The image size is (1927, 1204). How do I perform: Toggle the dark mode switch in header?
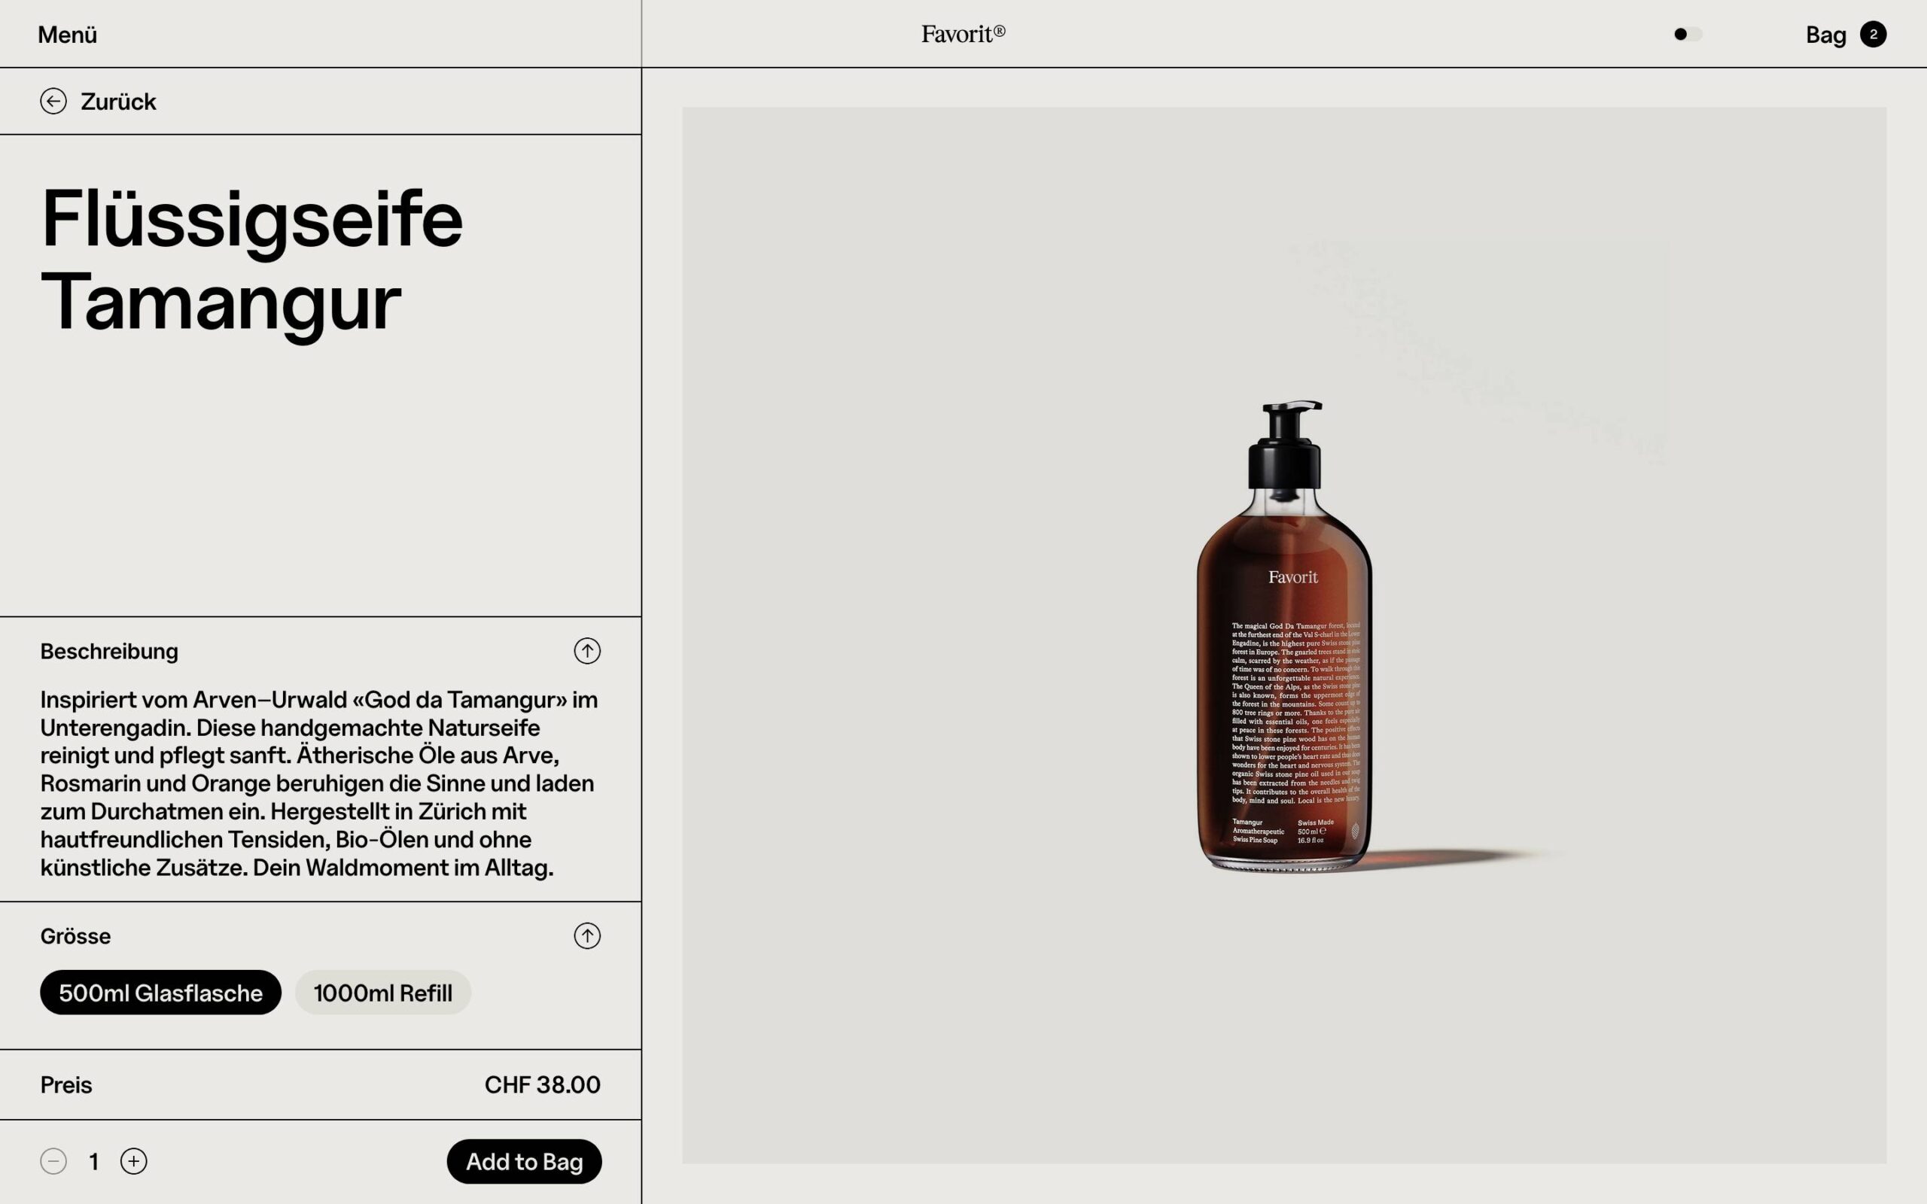coord(1687,35)
